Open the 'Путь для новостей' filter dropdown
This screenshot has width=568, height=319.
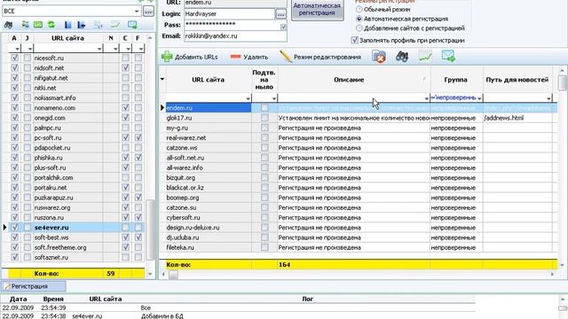pyautogui.click(x=548, y=98)
